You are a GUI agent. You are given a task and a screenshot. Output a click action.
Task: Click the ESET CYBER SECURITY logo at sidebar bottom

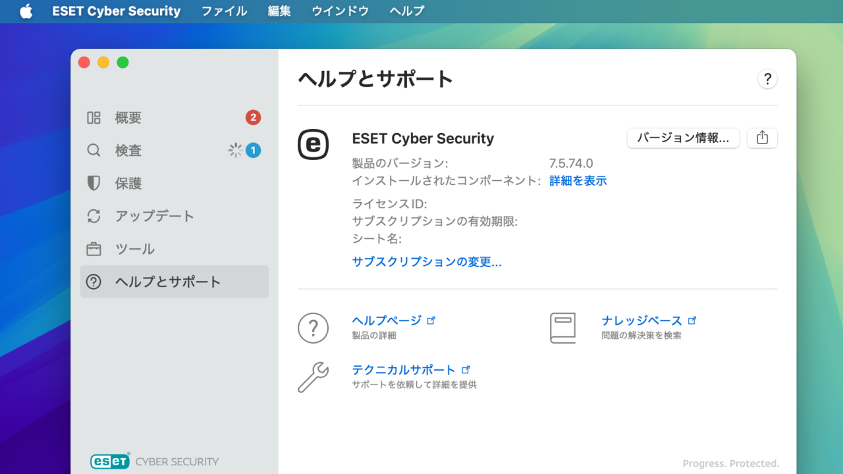click(154, 461)
